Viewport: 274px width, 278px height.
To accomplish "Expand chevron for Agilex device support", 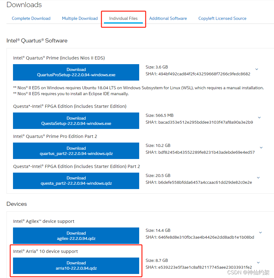I will pyautogui.click(x=260, y=232).
